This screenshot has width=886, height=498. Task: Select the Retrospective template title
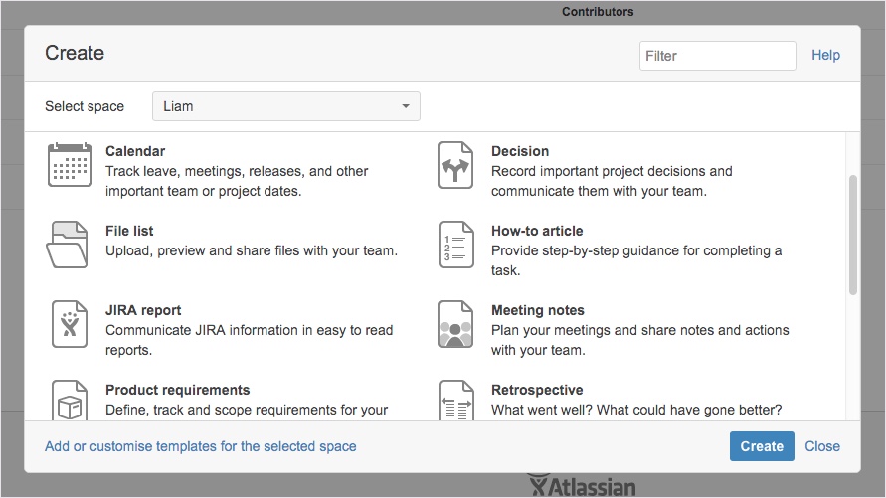pyautogui.click(x=537, y=390)
